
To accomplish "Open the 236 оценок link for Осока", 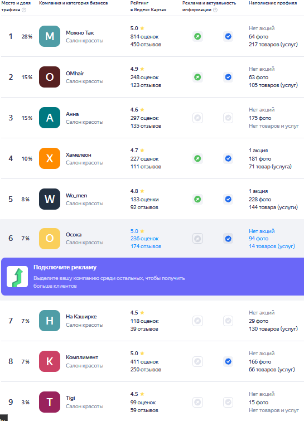I will [x=144, y=239].
